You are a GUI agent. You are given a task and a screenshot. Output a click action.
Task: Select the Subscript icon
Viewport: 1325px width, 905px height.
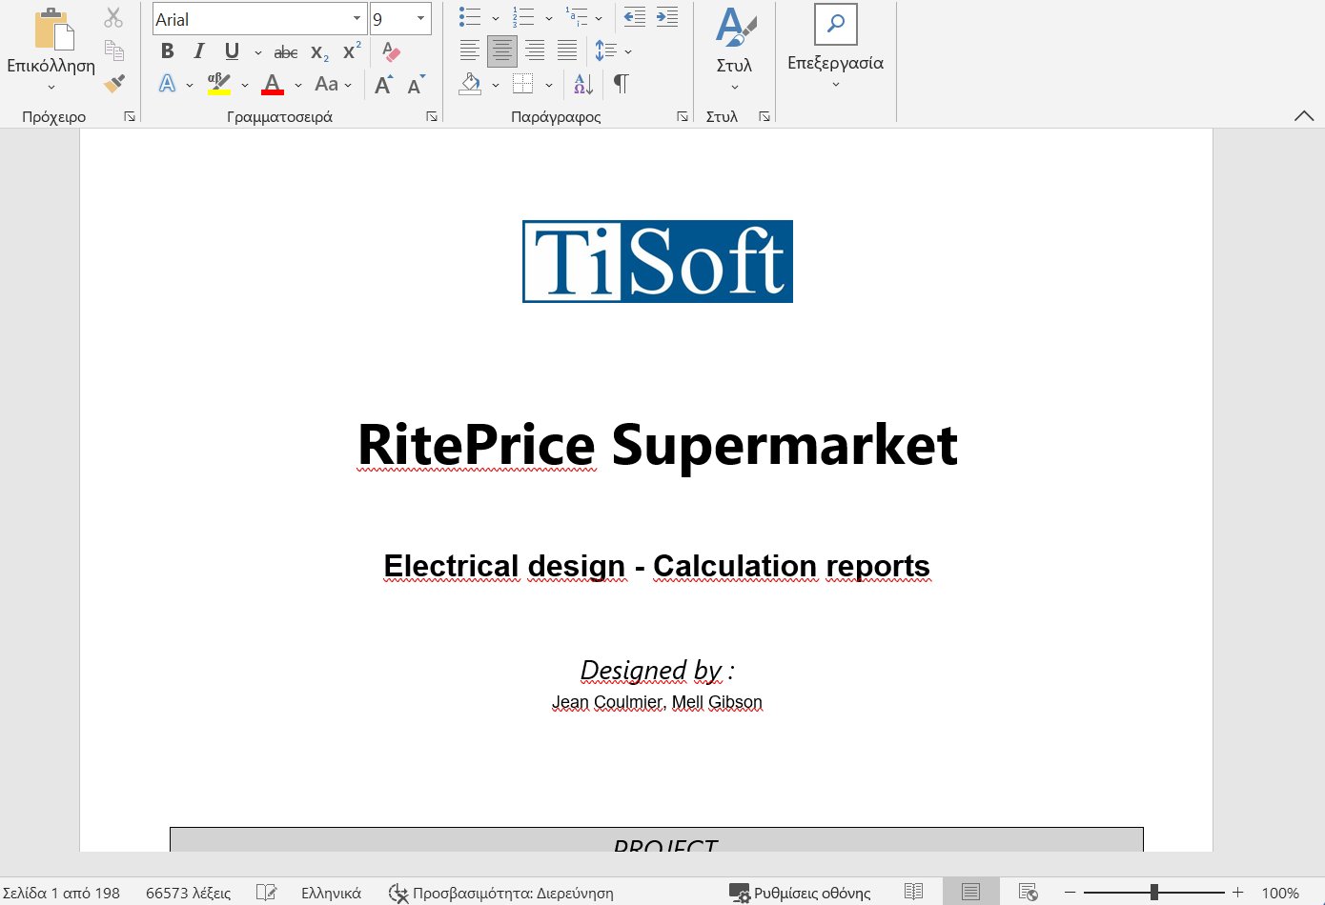tap(318, 52)
